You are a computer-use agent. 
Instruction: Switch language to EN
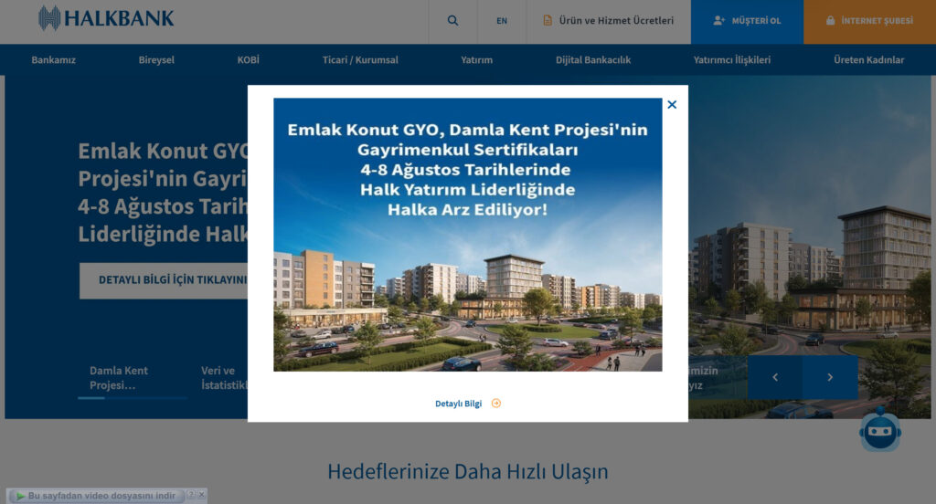(x=502, y=21)
